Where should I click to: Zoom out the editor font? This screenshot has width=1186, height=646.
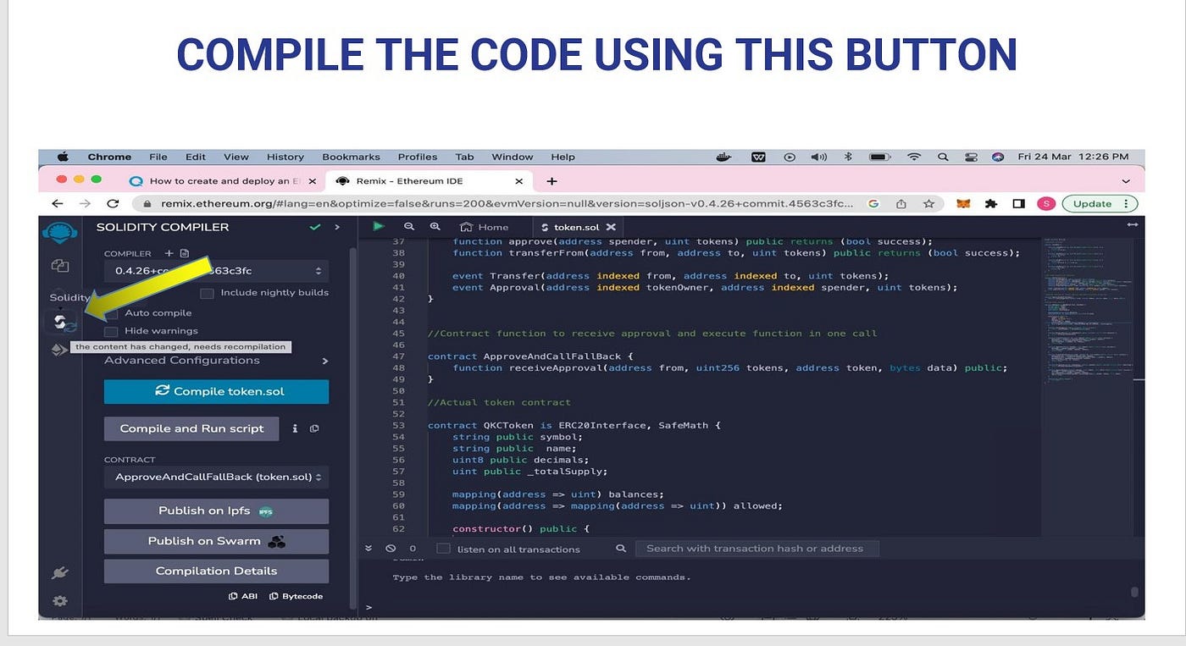[x=409, y=226]
